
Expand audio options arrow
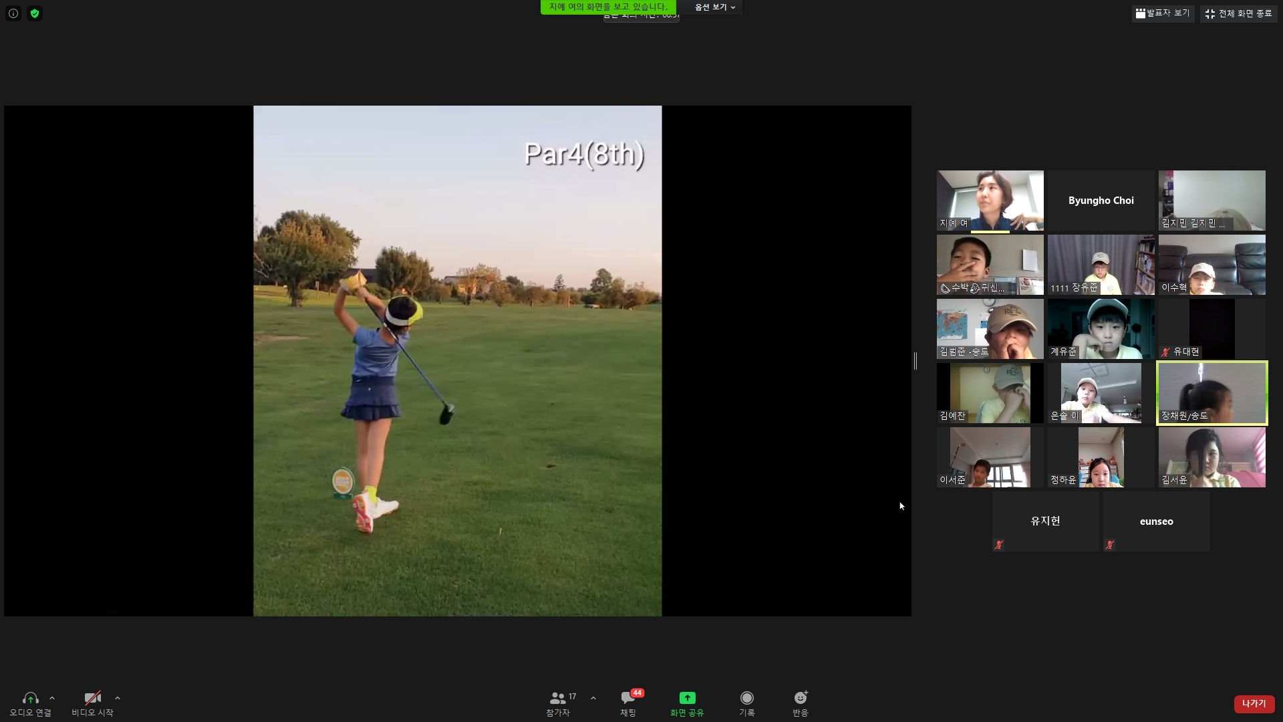pyautogui.click(x=52, y=698)
